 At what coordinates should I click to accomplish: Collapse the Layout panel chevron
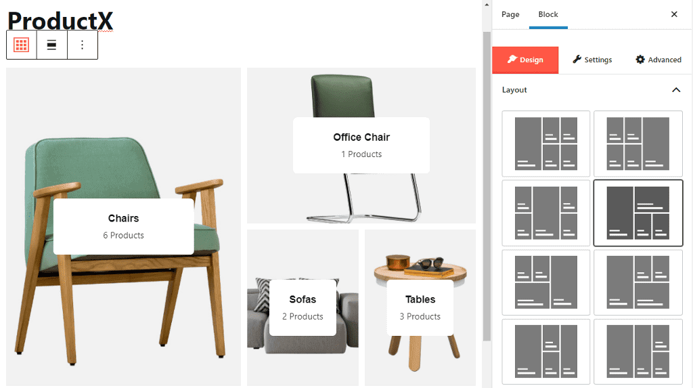(x=675, y=90)
